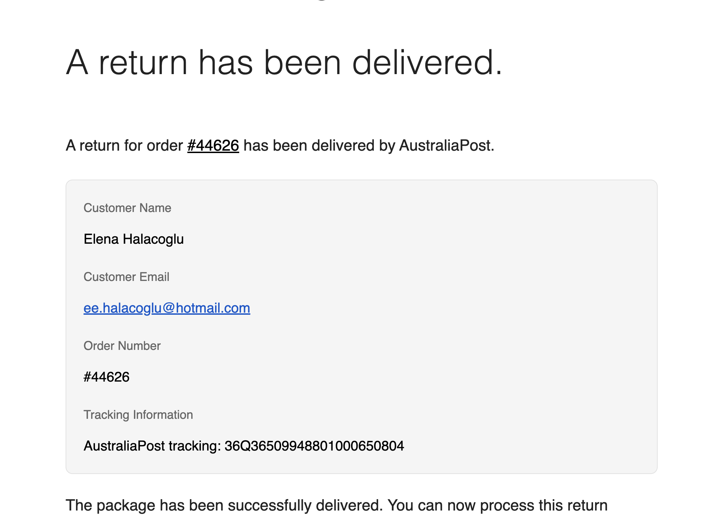The image size is (707, 515).
Task: Click the "AustraliaPost tracking:" text in the card
Action: (152, 446)
